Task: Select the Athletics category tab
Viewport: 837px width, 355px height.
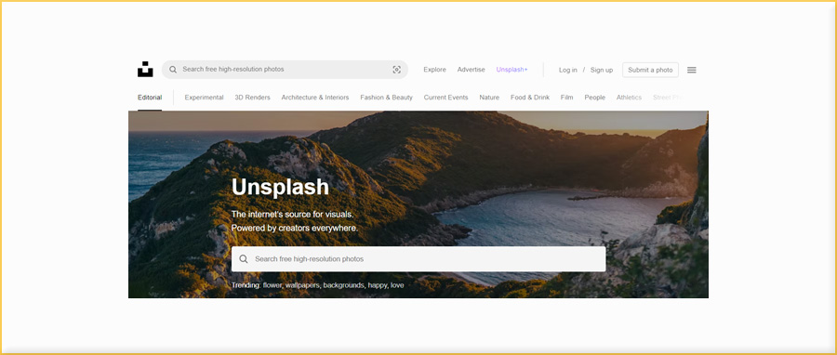Action: [x=629, y=98]
